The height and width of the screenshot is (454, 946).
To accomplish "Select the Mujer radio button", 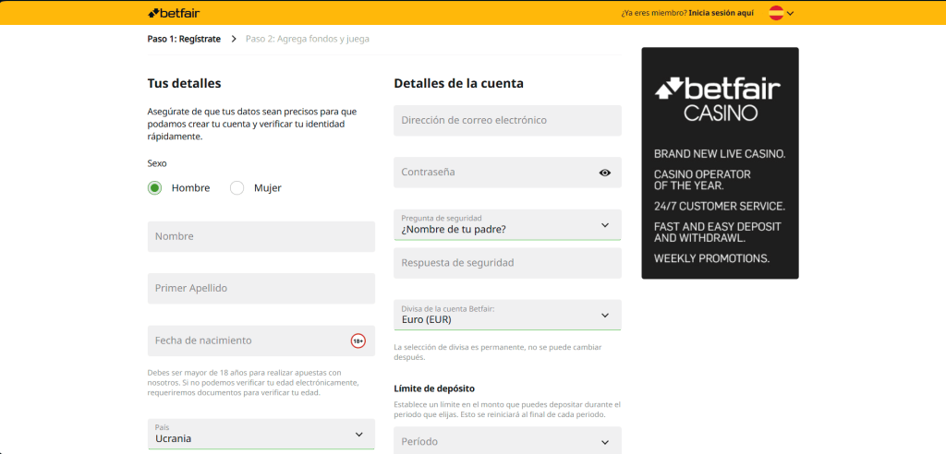I will tap(237, 188).
